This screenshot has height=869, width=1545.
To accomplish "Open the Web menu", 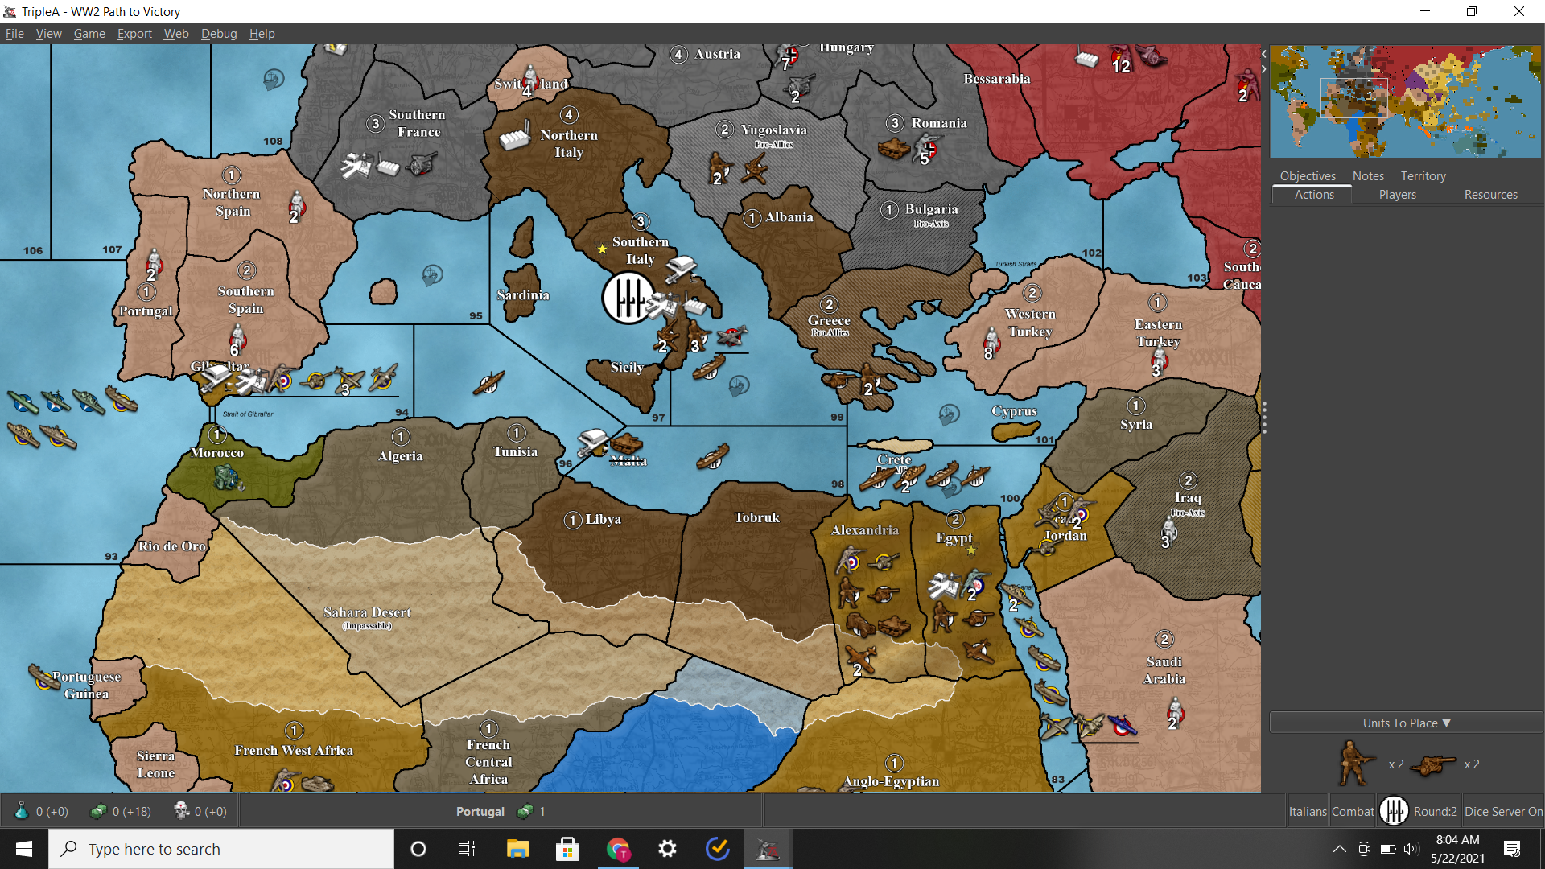I will (176, 33).
